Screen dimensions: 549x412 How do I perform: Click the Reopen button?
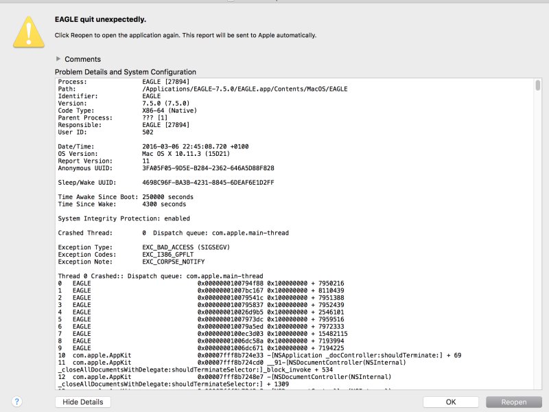coord(513,402)
